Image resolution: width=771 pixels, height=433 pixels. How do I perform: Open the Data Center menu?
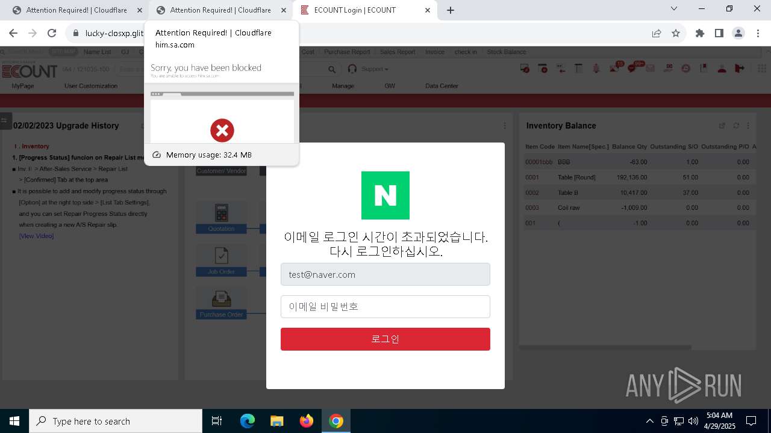point(442,86)
